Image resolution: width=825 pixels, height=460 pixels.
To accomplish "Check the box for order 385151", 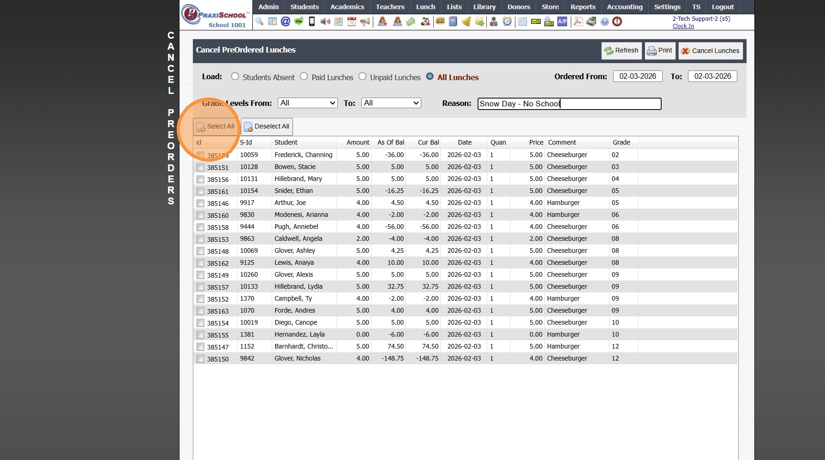I will pyautogui.click(x=200, y=168).
